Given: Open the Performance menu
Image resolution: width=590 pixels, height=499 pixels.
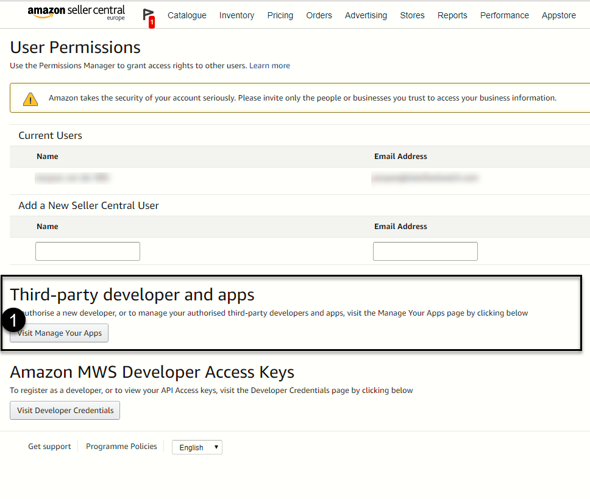Looking at the screenshot, I should [x=505, y=15].
